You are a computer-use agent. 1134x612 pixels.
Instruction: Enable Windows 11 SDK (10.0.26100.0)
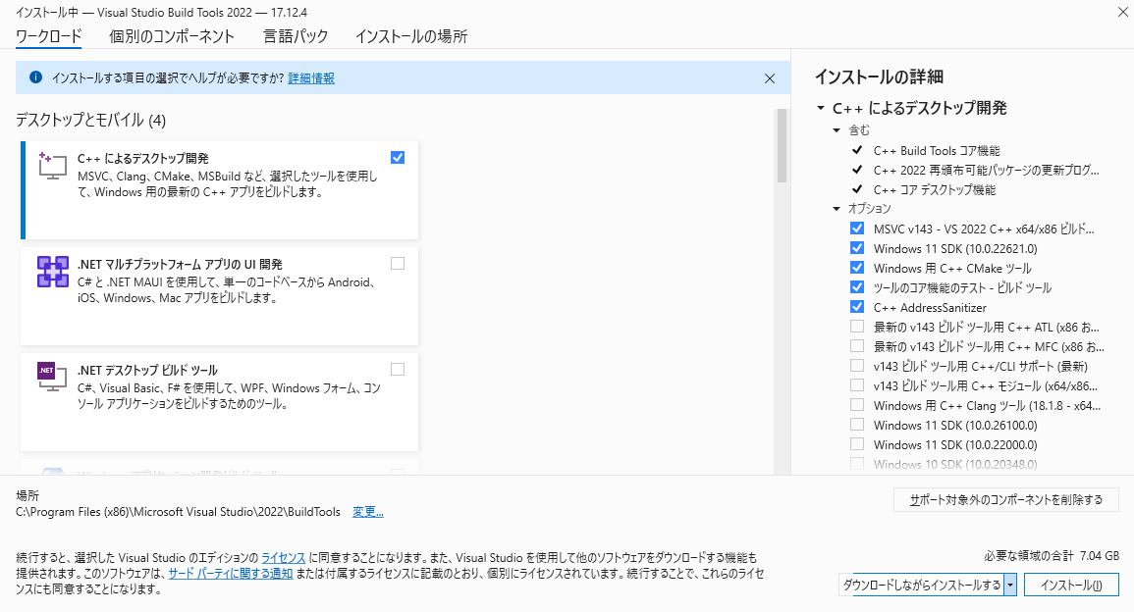point(857,425)
